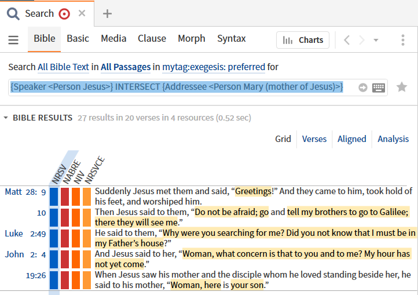418x295 pixels.
Task: Collapse the Bible Results section
Action: coord(6,118)
